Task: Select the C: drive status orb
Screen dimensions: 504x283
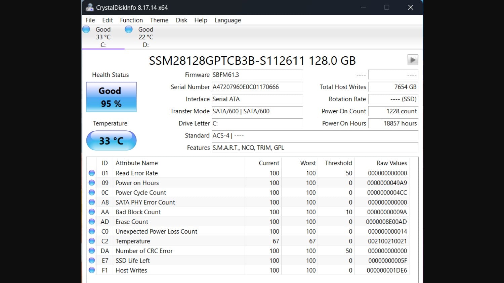Action: click(x=86, y=30)
